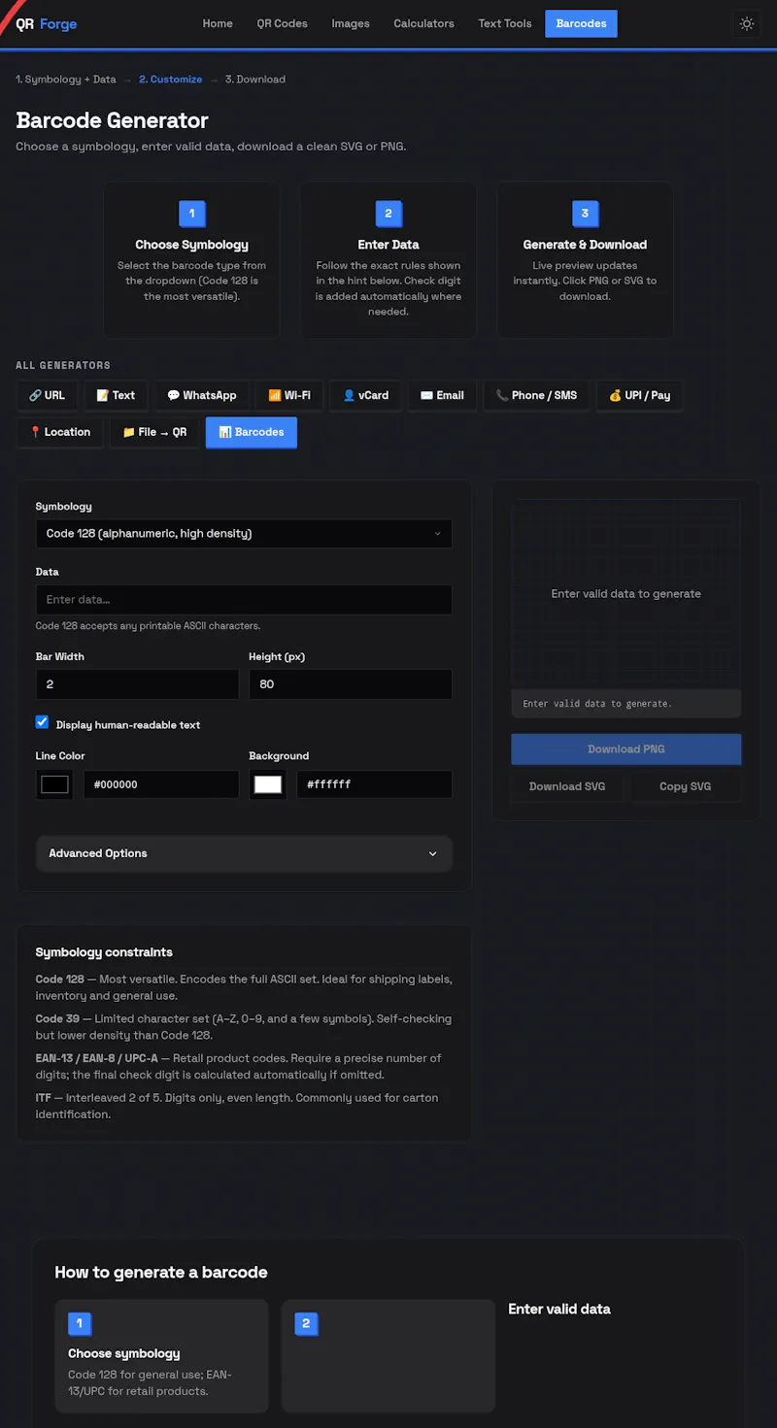Toggle Display human-readable text checkbox
The image size is (777, 1428).
(x=42, y=722)
